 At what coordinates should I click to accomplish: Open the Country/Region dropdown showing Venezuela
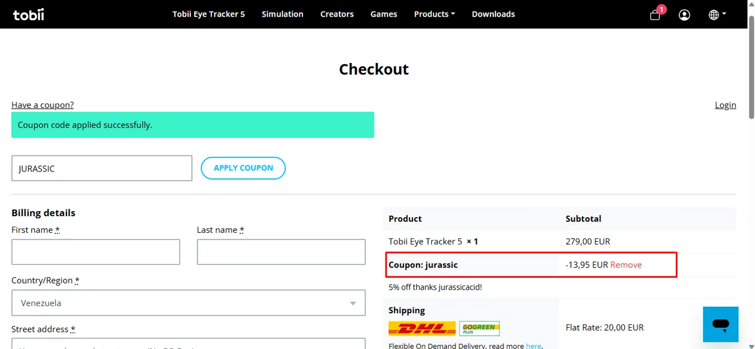[188, 303]
